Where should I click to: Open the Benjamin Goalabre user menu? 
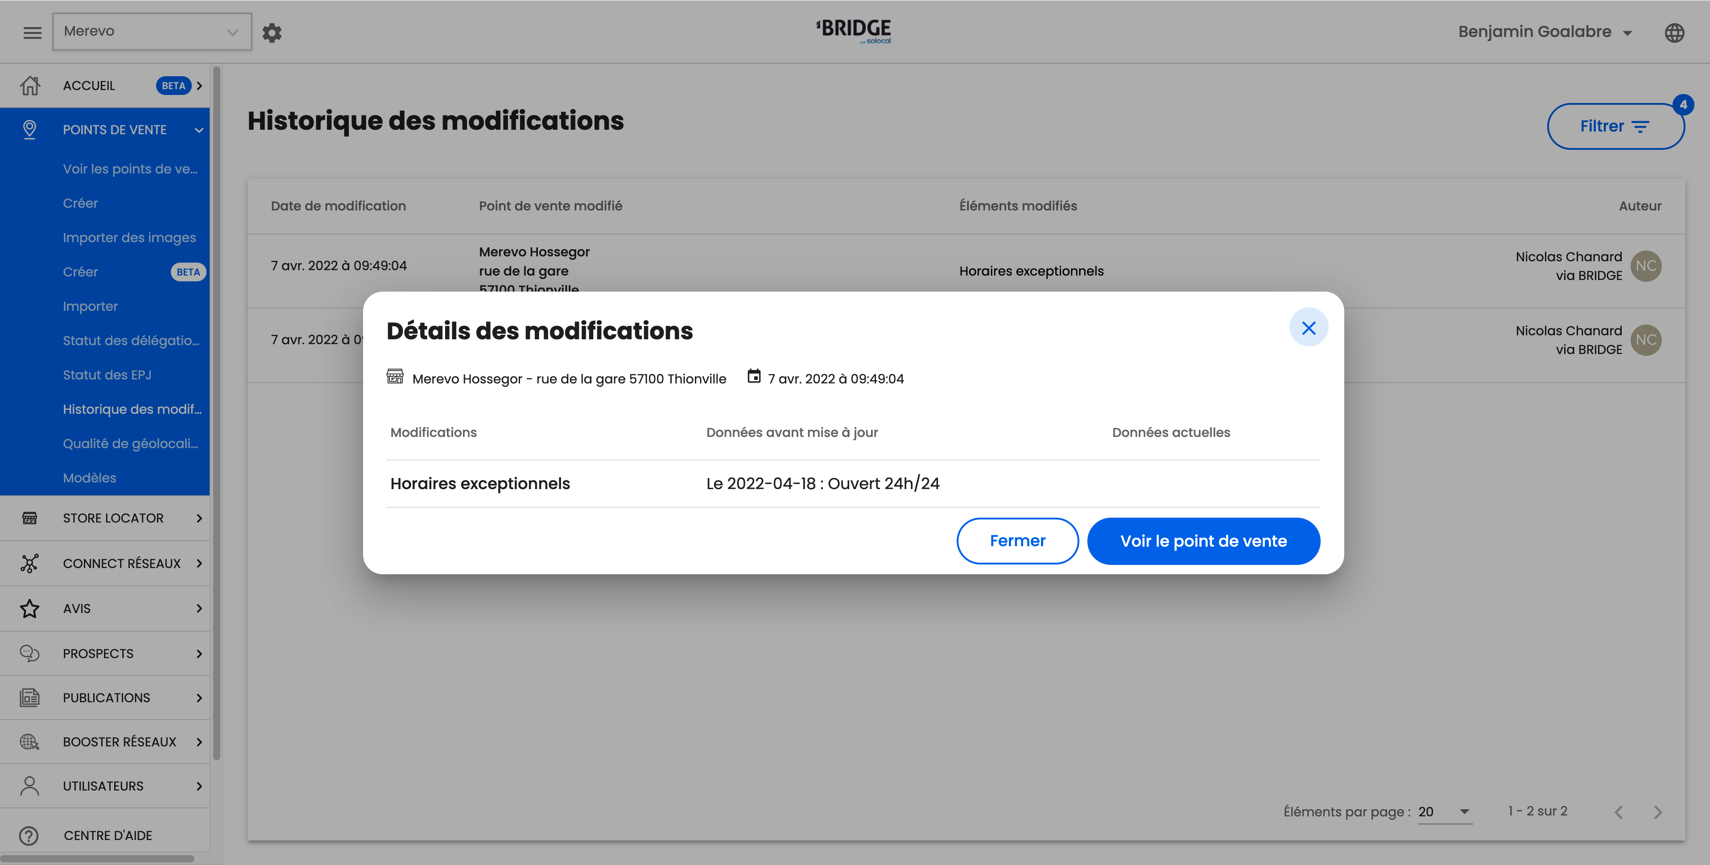(1544, 32)
